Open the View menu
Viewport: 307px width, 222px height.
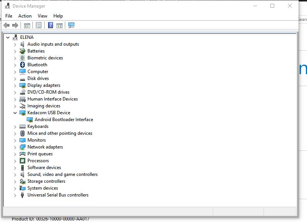[42, 16]
